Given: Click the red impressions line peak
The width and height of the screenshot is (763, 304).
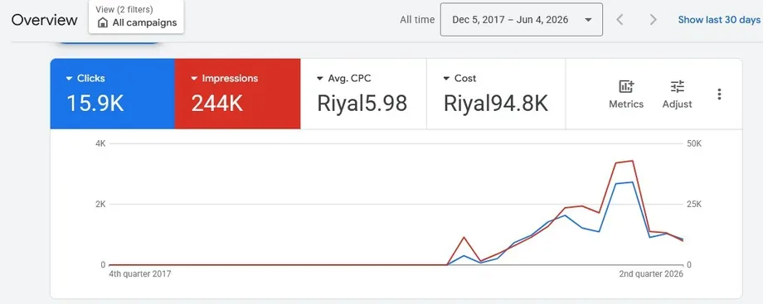Looking at the screenshot, I should (632, 161).
